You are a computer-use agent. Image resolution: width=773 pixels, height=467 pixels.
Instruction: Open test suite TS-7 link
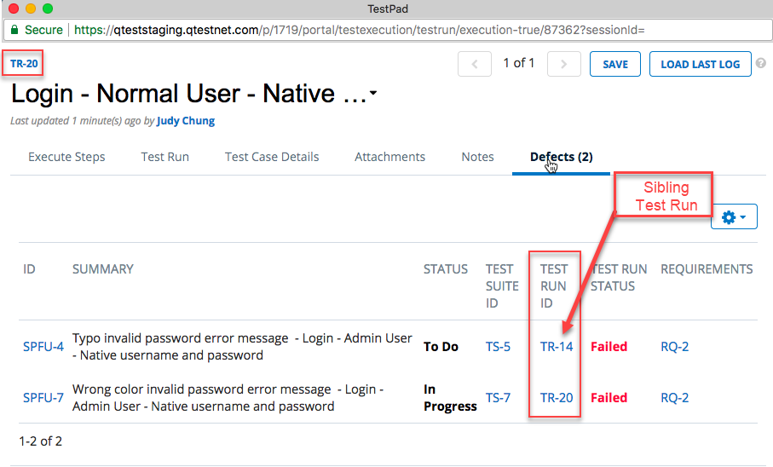click(498, 397)
